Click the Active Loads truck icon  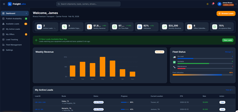coord(39,27)
